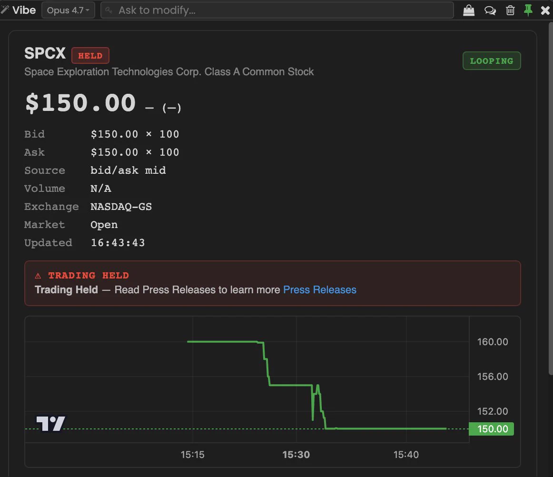The image size is (553, 477).
Task: Click the 15:15 time axis label
Action: [x=193, y=455]
